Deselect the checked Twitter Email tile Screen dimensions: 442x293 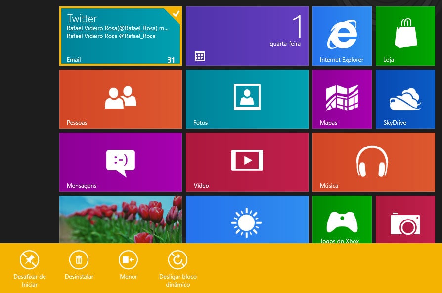click(x=120, y=36)
